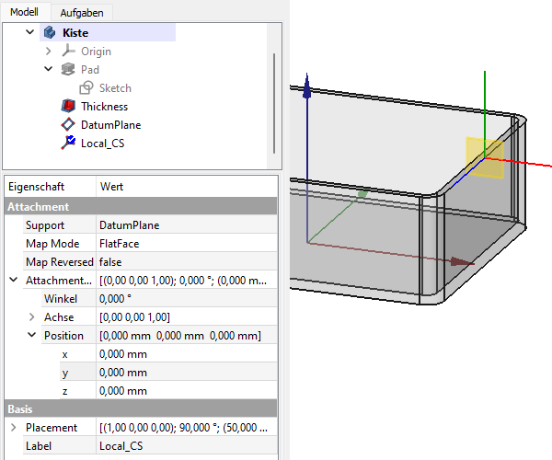The width and height of the screenshot is (552, 460).
Task: Expand the Placement property row
Action: click(x=13, y=428)
